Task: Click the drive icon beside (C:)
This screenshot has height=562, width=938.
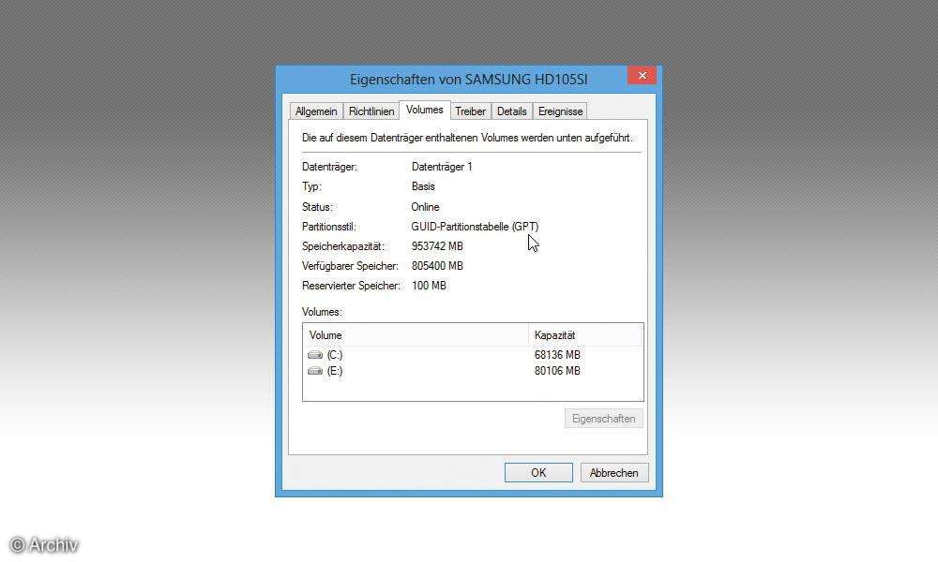Action: 314,354
